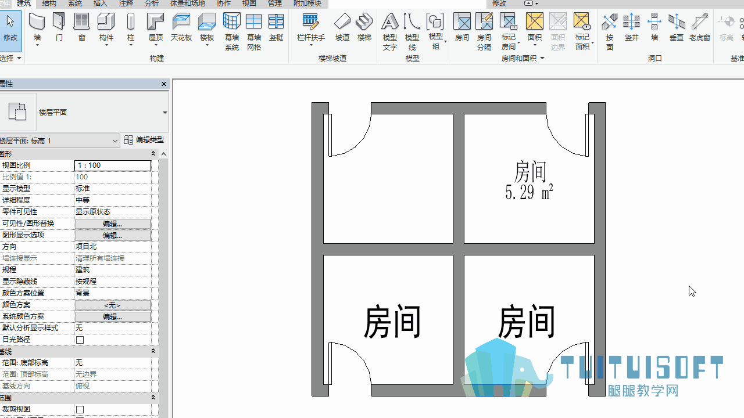Click the 方向 value 项目北
Viewport: 744px width, 418px height.
[x=113, y=247]
